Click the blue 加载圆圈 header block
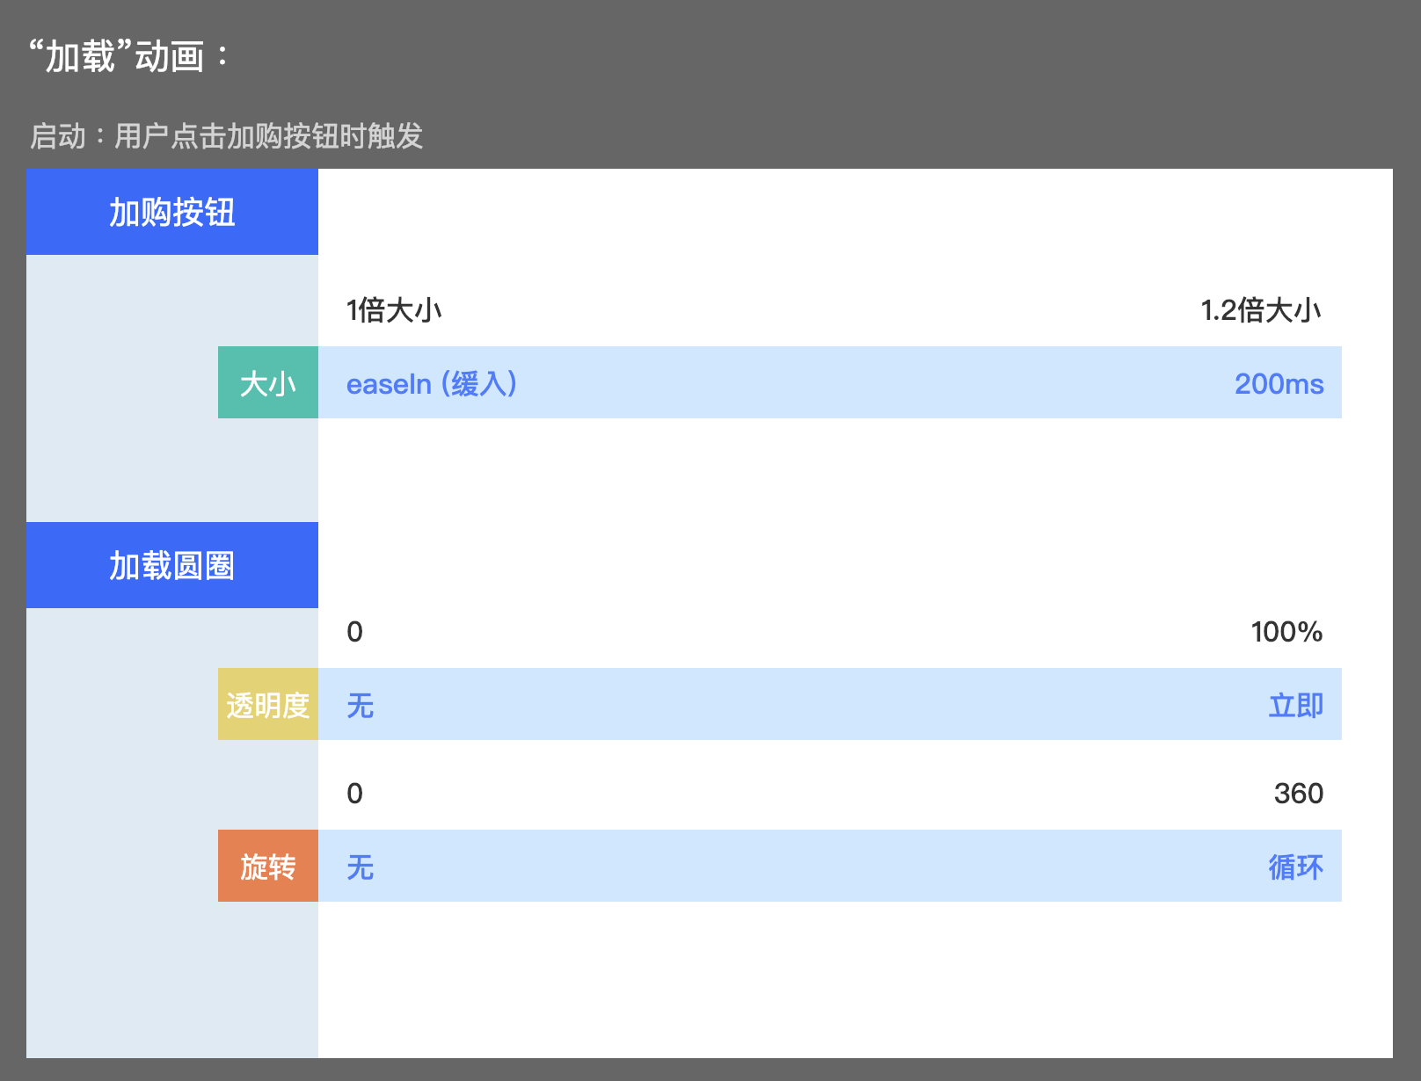 tap(171, 565)
